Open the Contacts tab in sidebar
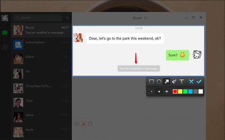The width and height of the screenshot is (225, 140). tap(5, 47)
